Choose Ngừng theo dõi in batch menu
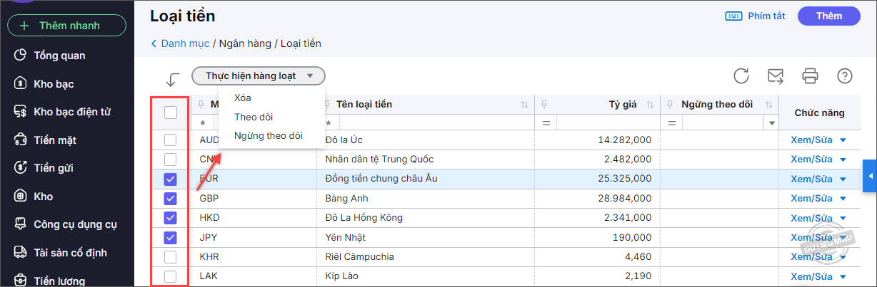Image resolution: width=877 pixels, height=287 pixels. [268, 135]
